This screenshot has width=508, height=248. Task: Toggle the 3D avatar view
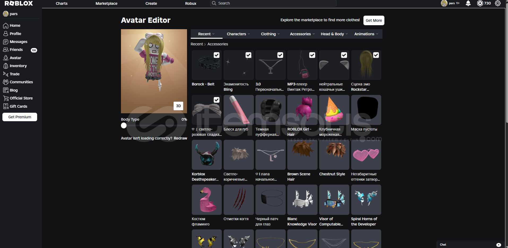click(x=179, y=106)
